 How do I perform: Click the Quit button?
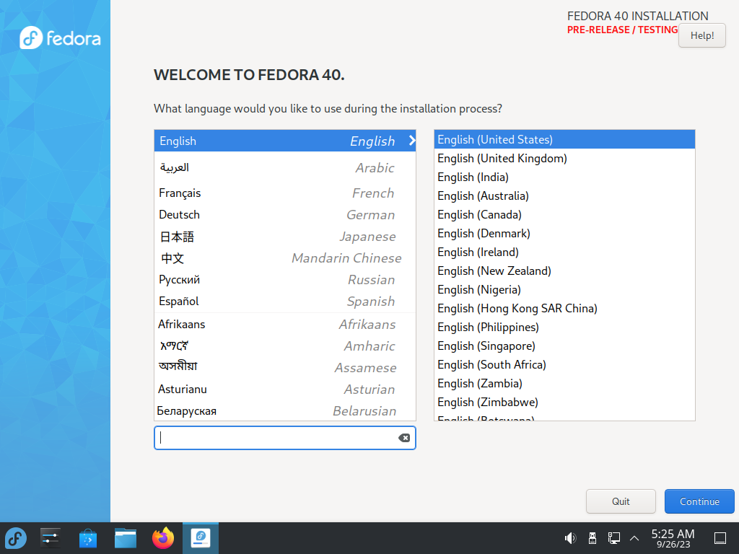621,501
